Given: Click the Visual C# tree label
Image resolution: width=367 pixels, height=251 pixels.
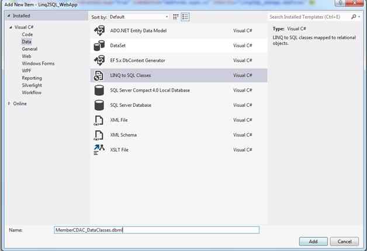Looking at the screenshot, I should tap(24, 27).
